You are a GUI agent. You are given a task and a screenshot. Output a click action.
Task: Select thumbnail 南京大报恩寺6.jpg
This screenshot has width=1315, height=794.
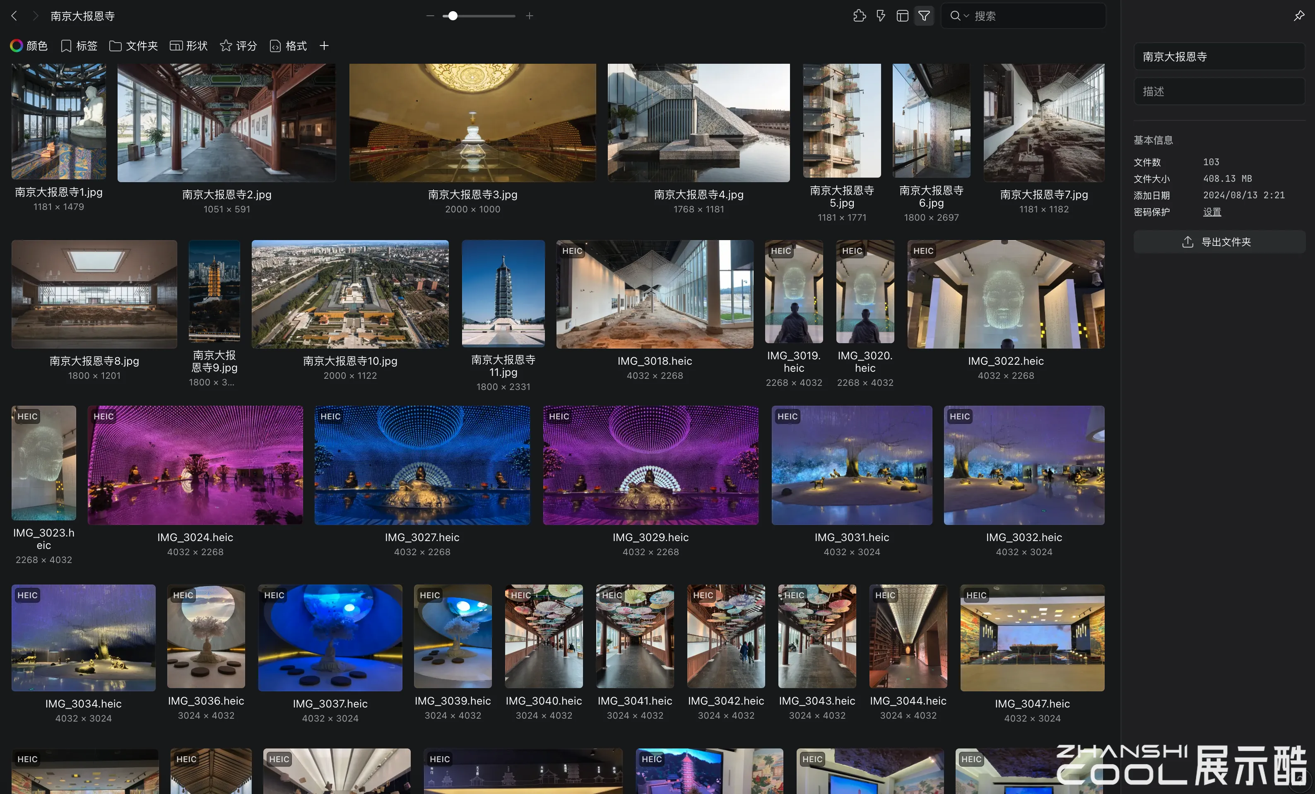[x=931, y=120]
